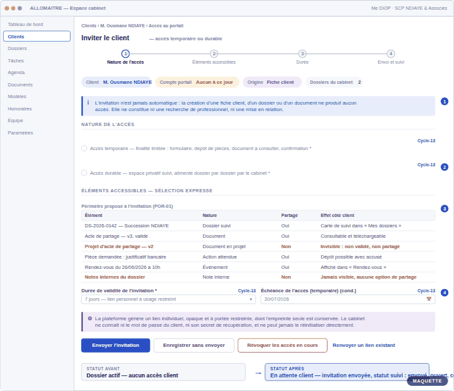
Task: Click the Élément column header
Action: click(93, 216)
